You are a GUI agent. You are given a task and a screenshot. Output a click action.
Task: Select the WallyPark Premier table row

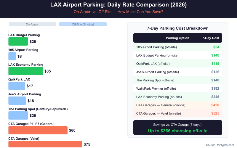point(178,89)
